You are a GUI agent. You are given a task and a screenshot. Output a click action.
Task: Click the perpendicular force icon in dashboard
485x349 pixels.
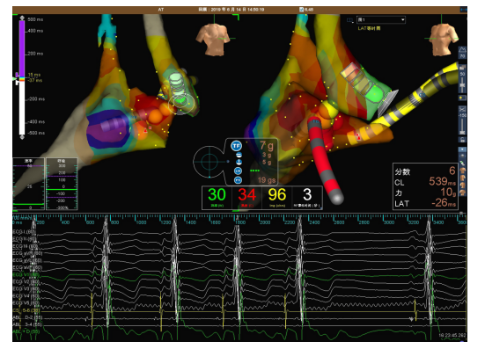(239, 162)
